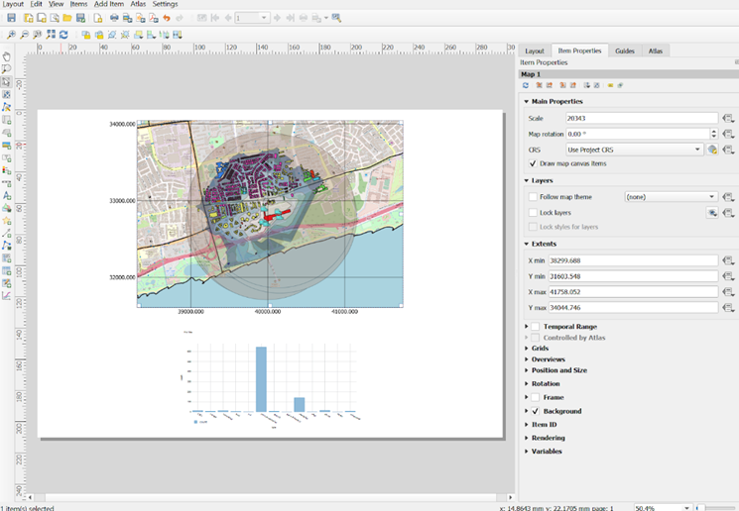Uncheck Draw map canvas items
This screenshot has width=739, height=511.
(x=534, y=163)
